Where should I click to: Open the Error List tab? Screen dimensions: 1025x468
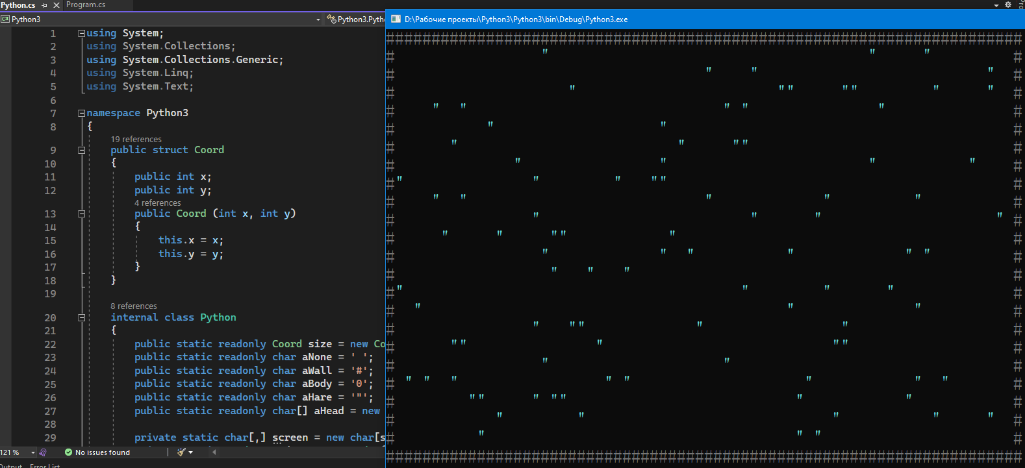coord(45,465)
